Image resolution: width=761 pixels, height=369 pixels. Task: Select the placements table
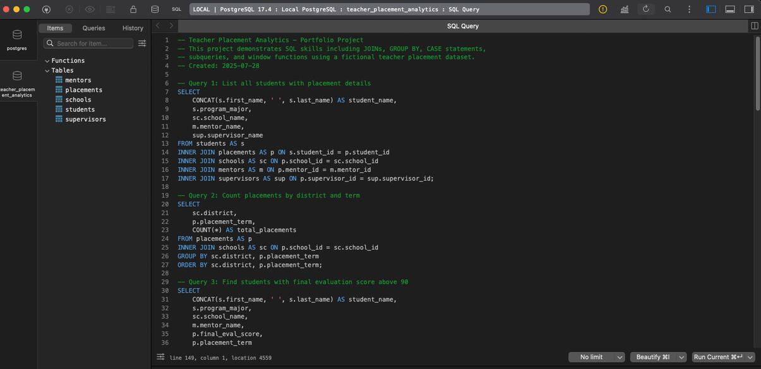83,90
